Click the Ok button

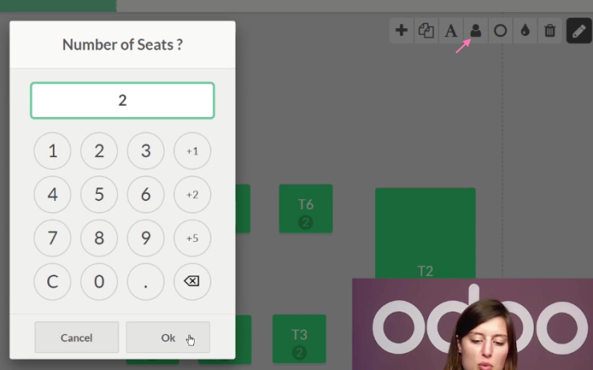point(168,337)
